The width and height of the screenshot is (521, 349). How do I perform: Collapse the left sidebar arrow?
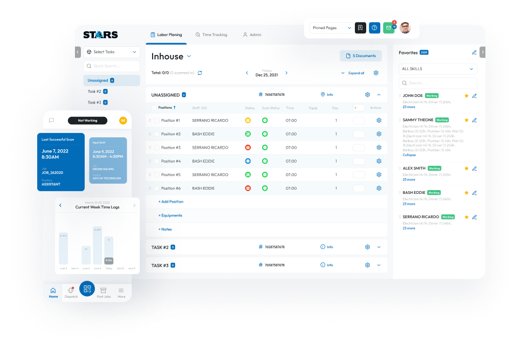click(78, 52)
